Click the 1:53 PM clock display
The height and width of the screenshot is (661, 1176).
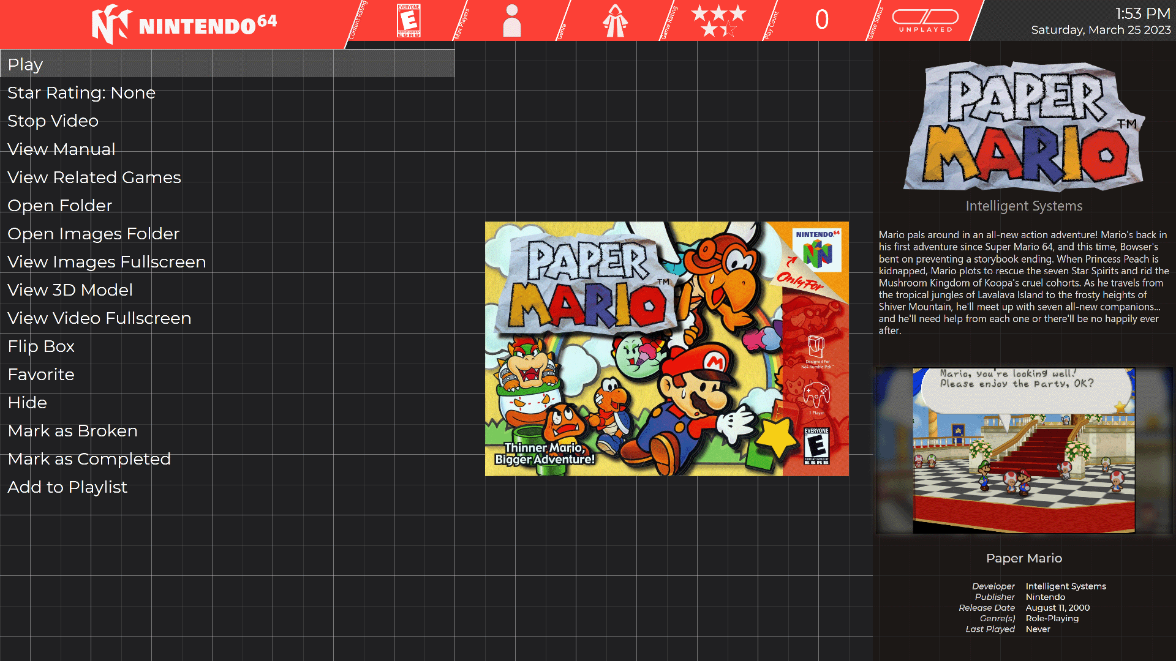tap(1143, 13)
